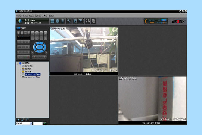This screenshot has width=202, height=135.
Task: Select the 192.168.1.172 camera tree item
Action: point(32,77)
